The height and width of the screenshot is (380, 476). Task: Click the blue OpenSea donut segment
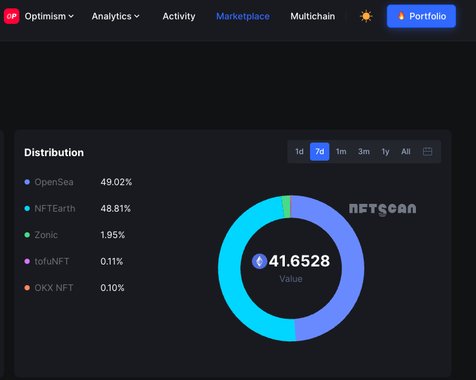coord(352,268)
